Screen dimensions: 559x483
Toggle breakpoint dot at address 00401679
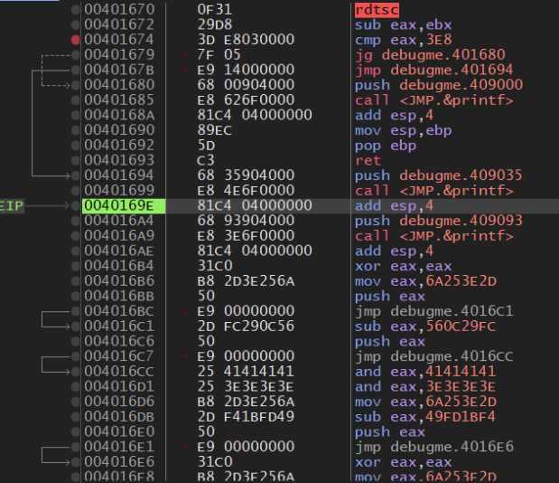[x=75, y=55]
